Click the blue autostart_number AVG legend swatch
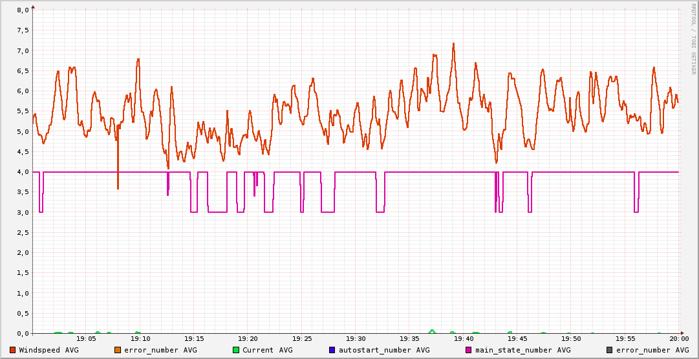Viewport: 699px width, 359px height. coord(332,350)
